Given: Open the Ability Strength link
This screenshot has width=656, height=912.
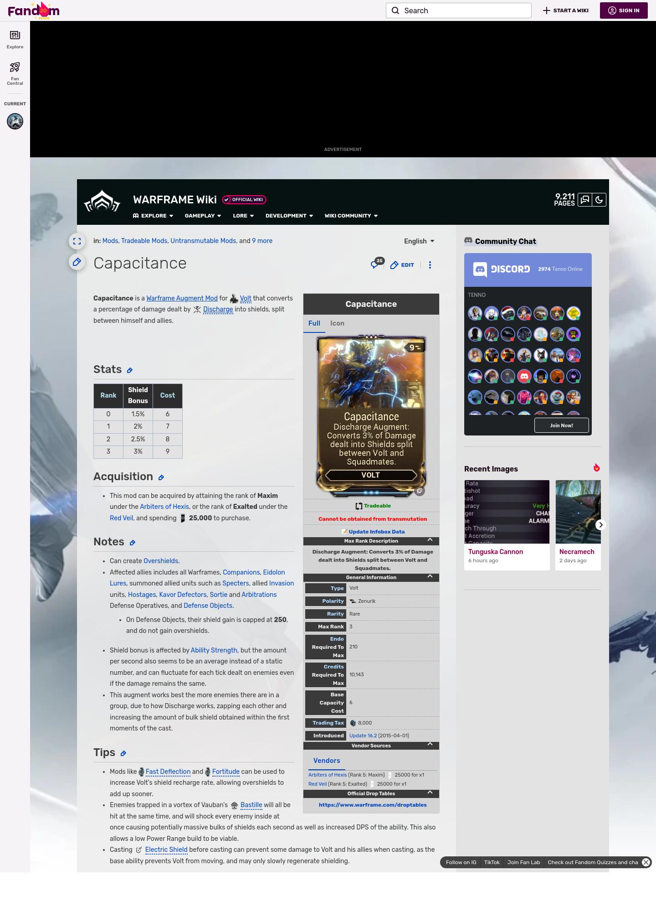Looking at the screenshot, I should (x=214, y=650).
